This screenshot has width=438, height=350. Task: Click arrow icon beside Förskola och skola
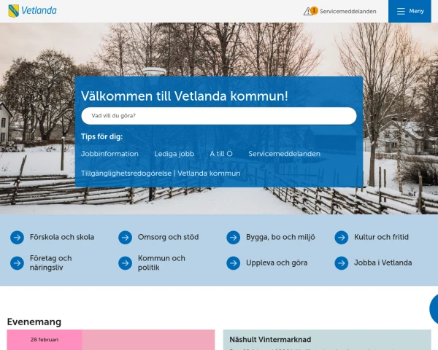17,238
